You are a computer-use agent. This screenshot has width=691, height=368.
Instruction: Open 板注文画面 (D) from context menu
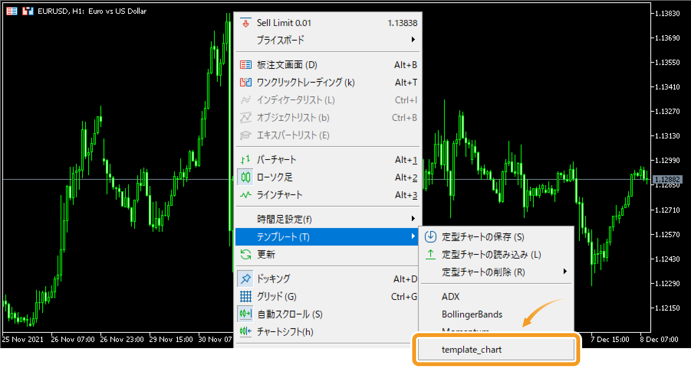(x=327, y=65)
